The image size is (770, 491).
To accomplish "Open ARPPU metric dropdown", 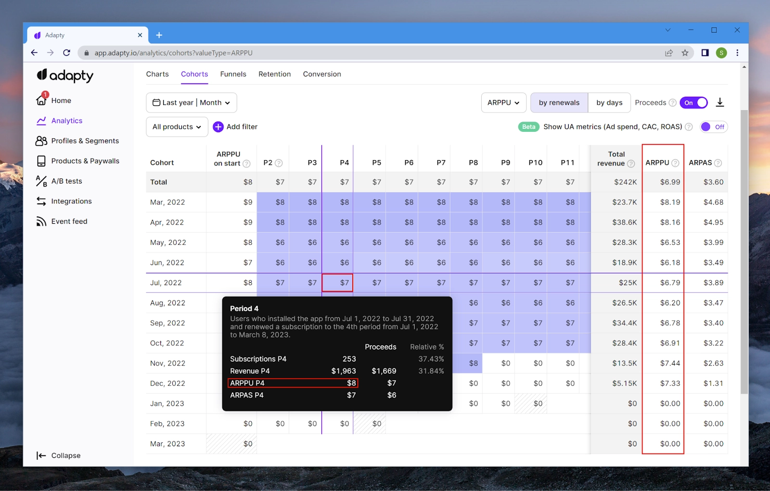I will pyautogui.click(x=503, y=102).
